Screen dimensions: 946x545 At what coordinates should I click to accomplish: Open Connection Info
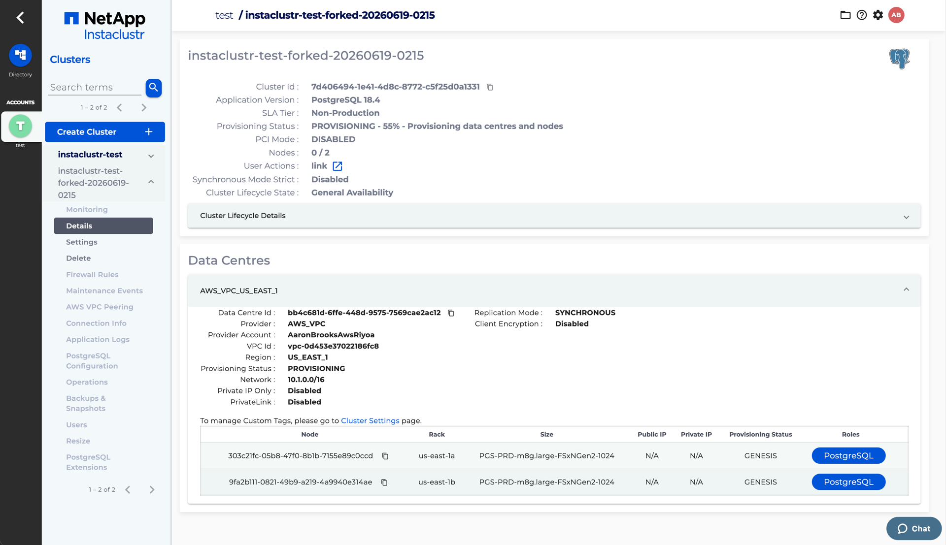click(x=96, y=323)
